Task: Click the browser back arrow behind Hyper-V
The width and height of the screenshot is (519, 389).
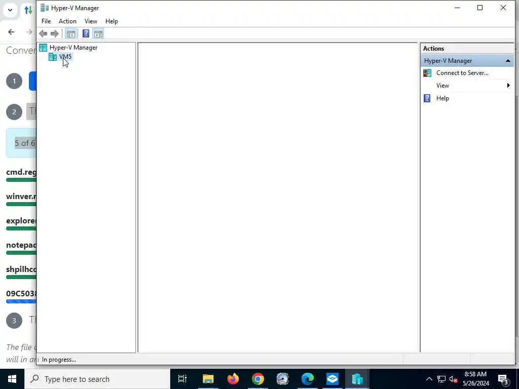Action: click(11, 32)
